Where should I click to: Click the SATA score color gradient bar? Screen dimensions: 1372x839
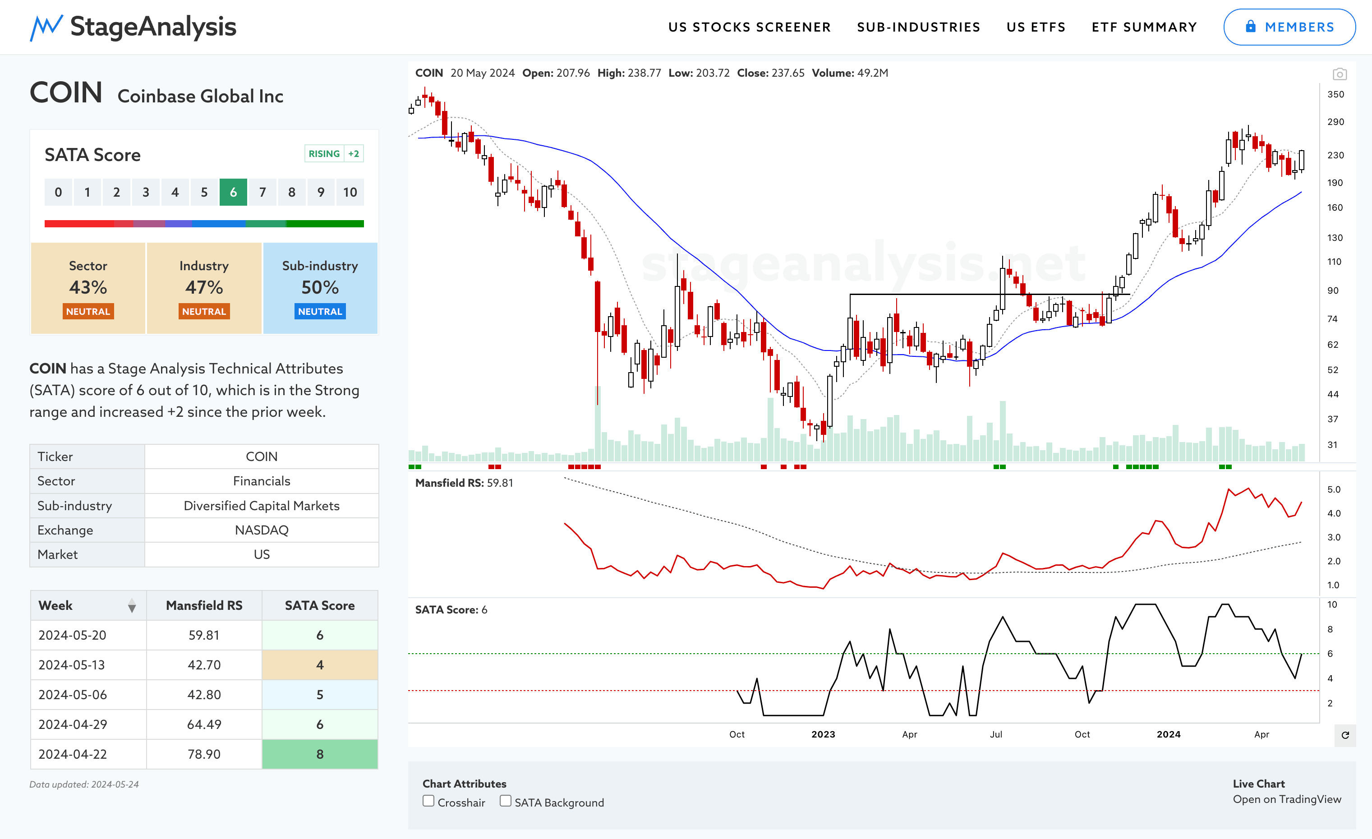pyautogui.click(x=204, y=224)
